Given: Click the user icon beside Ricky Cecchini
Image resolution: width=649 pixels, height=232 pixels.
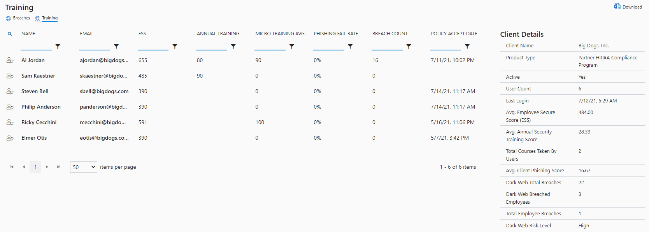Looking at the screenshot, I should (x=10, y=122).
